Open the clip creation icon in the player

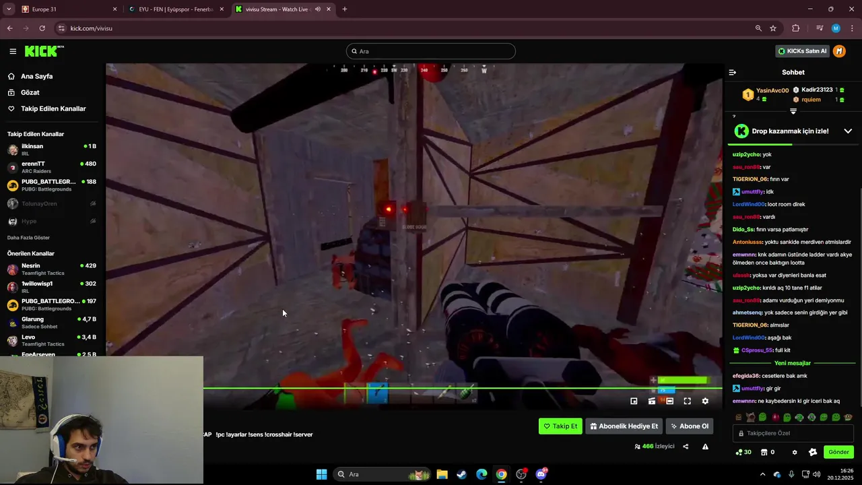[x=651, y=401]
